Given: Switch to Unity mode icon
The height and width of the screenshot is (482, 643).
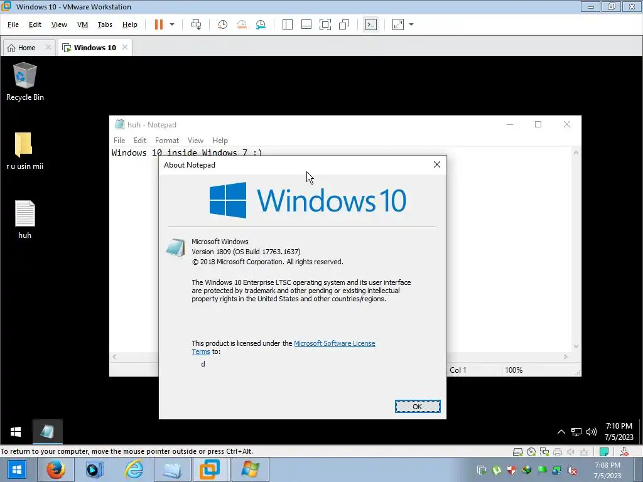Looking at the screenshot, I should pos(344,24).
